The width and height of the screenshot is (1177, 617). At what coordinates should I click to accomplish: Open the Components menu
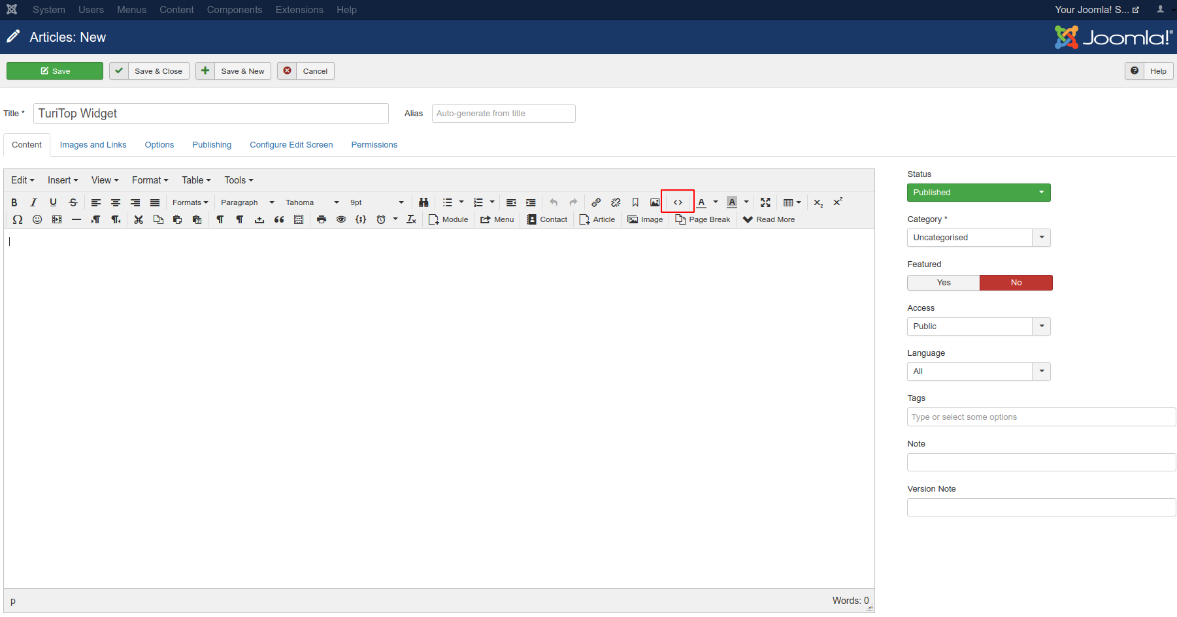pos(235,10)
